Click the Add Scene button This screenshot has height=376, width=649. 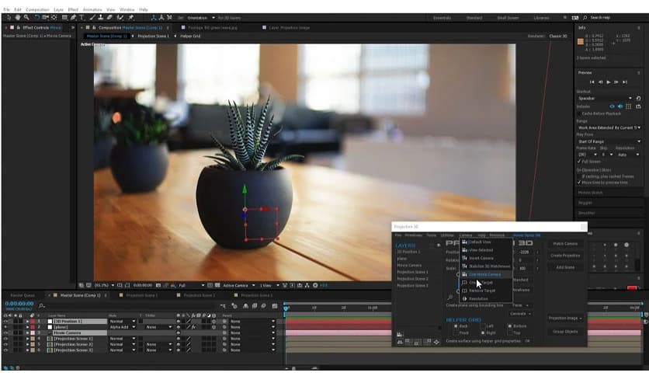pos(565,267)
